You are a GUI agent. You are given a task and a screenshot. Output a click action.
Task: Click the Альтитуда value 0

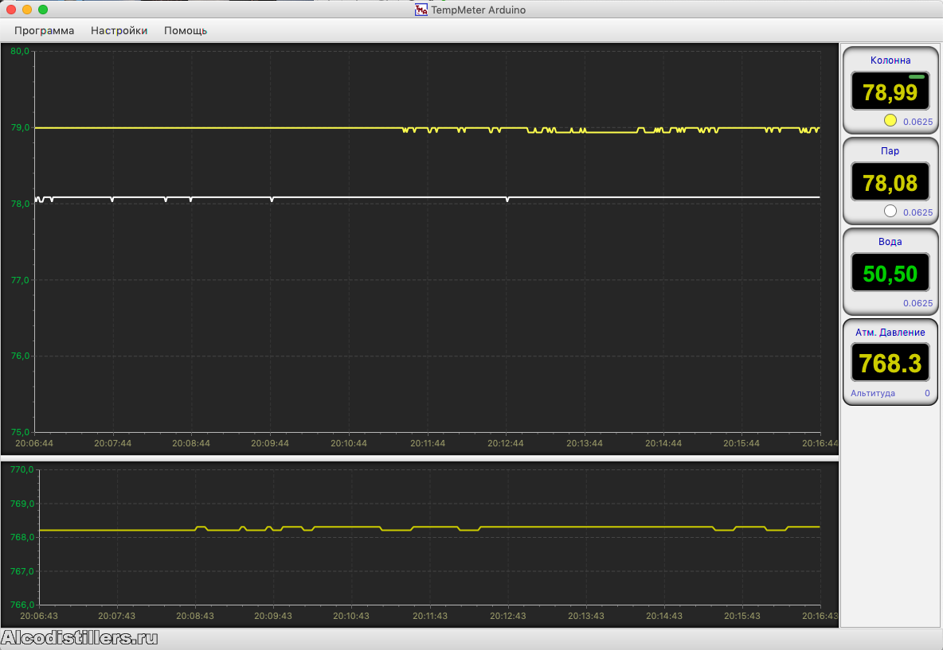(x=927, y=393)
